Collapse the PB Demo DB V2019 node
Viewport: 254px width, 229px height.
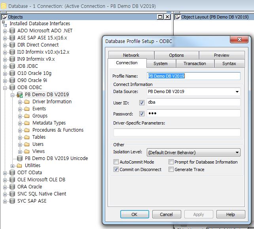coord(13,95)
